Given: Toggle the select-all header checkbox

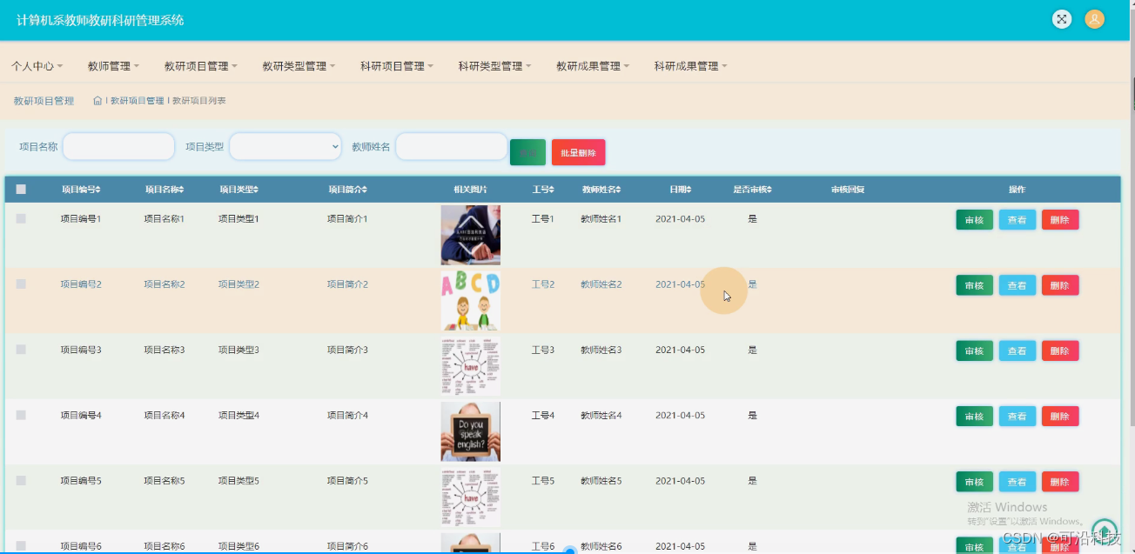Looking at the screenshot, I should click(x=21, y=189).
